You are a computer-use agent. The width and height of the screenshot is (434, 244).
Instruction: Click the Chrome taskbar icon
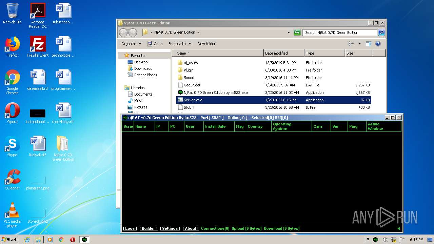61,240
